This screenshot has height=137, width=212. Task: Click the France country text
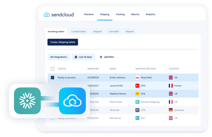click(x=178, y=86)
